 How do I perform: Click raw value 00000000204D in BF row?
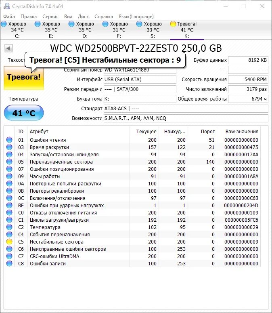(x=241, y=206)
